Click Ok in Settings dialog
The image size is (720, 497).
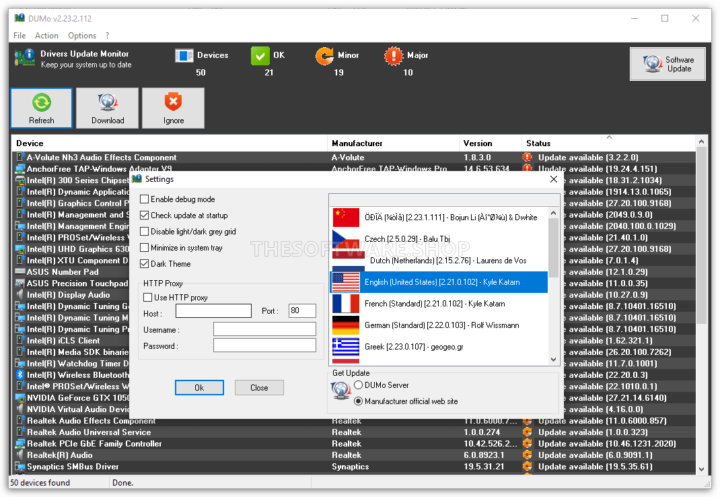pyautogui.click(x=199, y=388)
